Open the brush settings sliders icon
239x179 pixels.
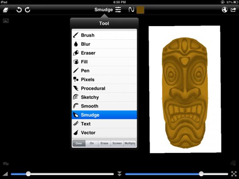tap(118, 10)
